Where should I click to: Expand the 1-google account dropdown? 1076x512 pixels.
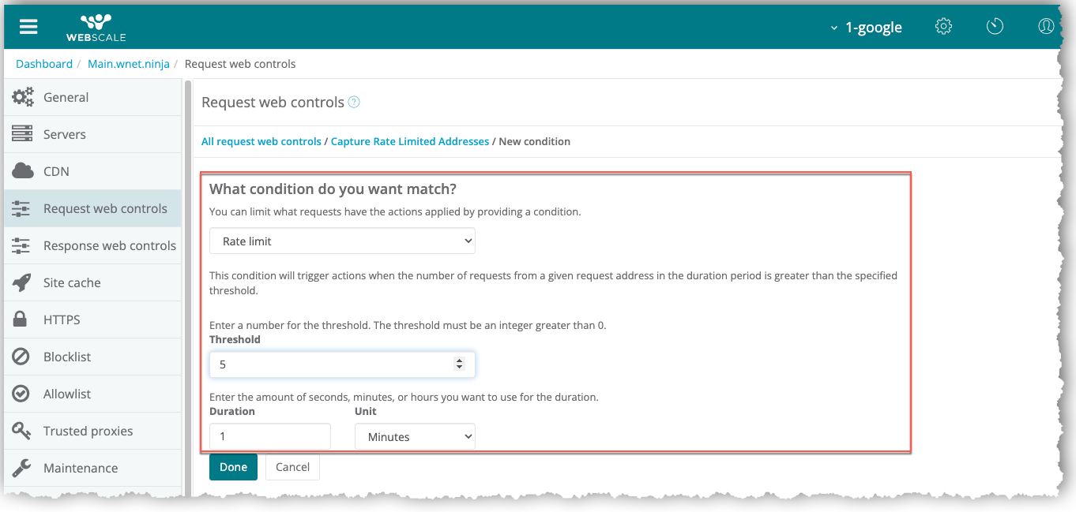coord(866,28)
